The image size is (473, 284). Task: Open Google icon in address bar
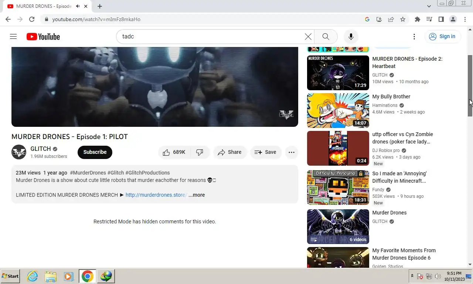tap(367, 19)
